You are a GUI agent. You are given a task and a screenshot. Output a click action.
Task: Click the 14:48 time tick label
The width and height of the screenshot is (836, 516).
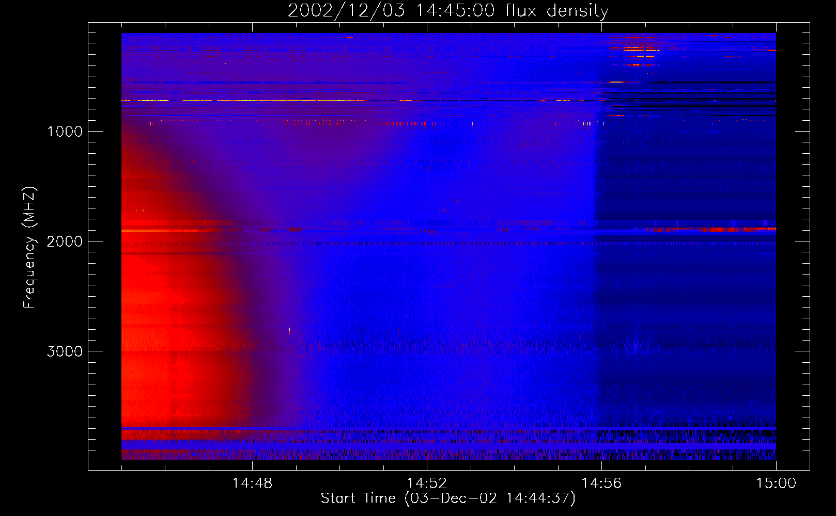click(252, 483)
